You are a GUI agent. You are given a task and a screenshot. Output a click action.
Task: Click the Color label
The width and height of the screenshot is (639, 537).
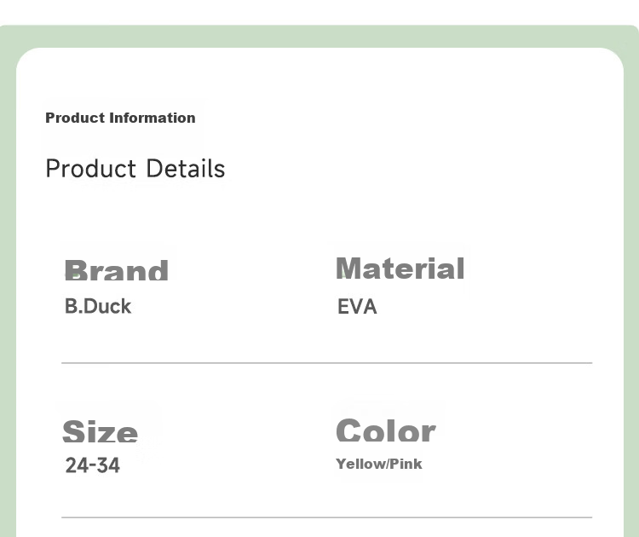(386, 430)
